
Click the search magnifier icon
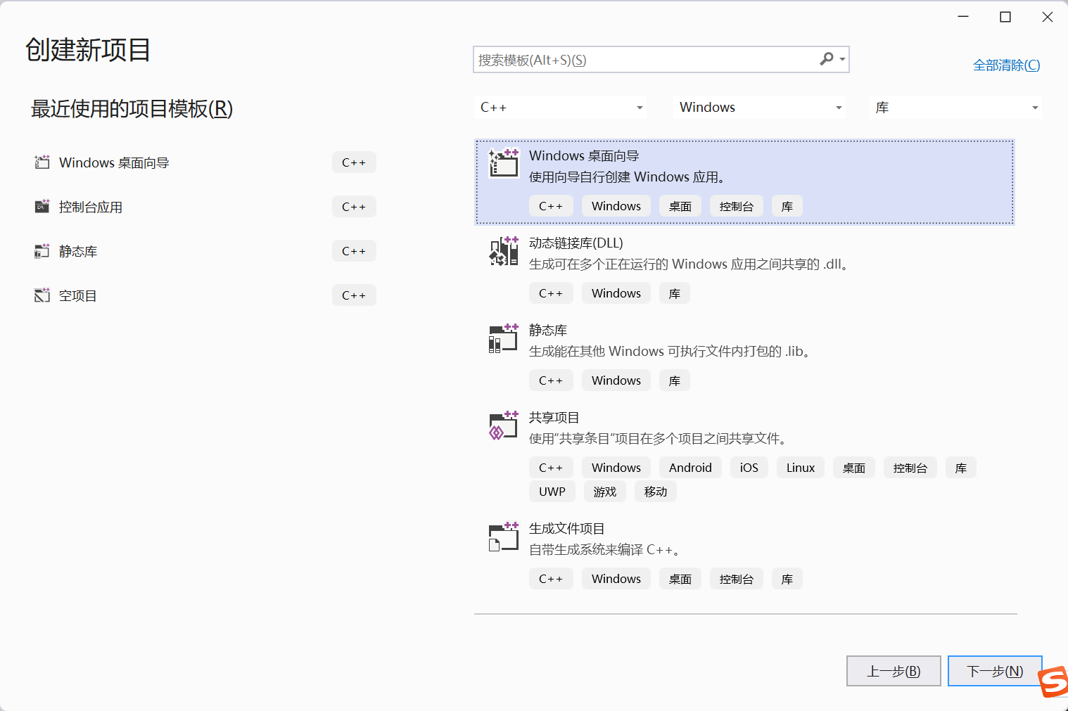827,59
